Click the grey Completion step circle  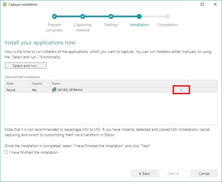pos(167,16)
